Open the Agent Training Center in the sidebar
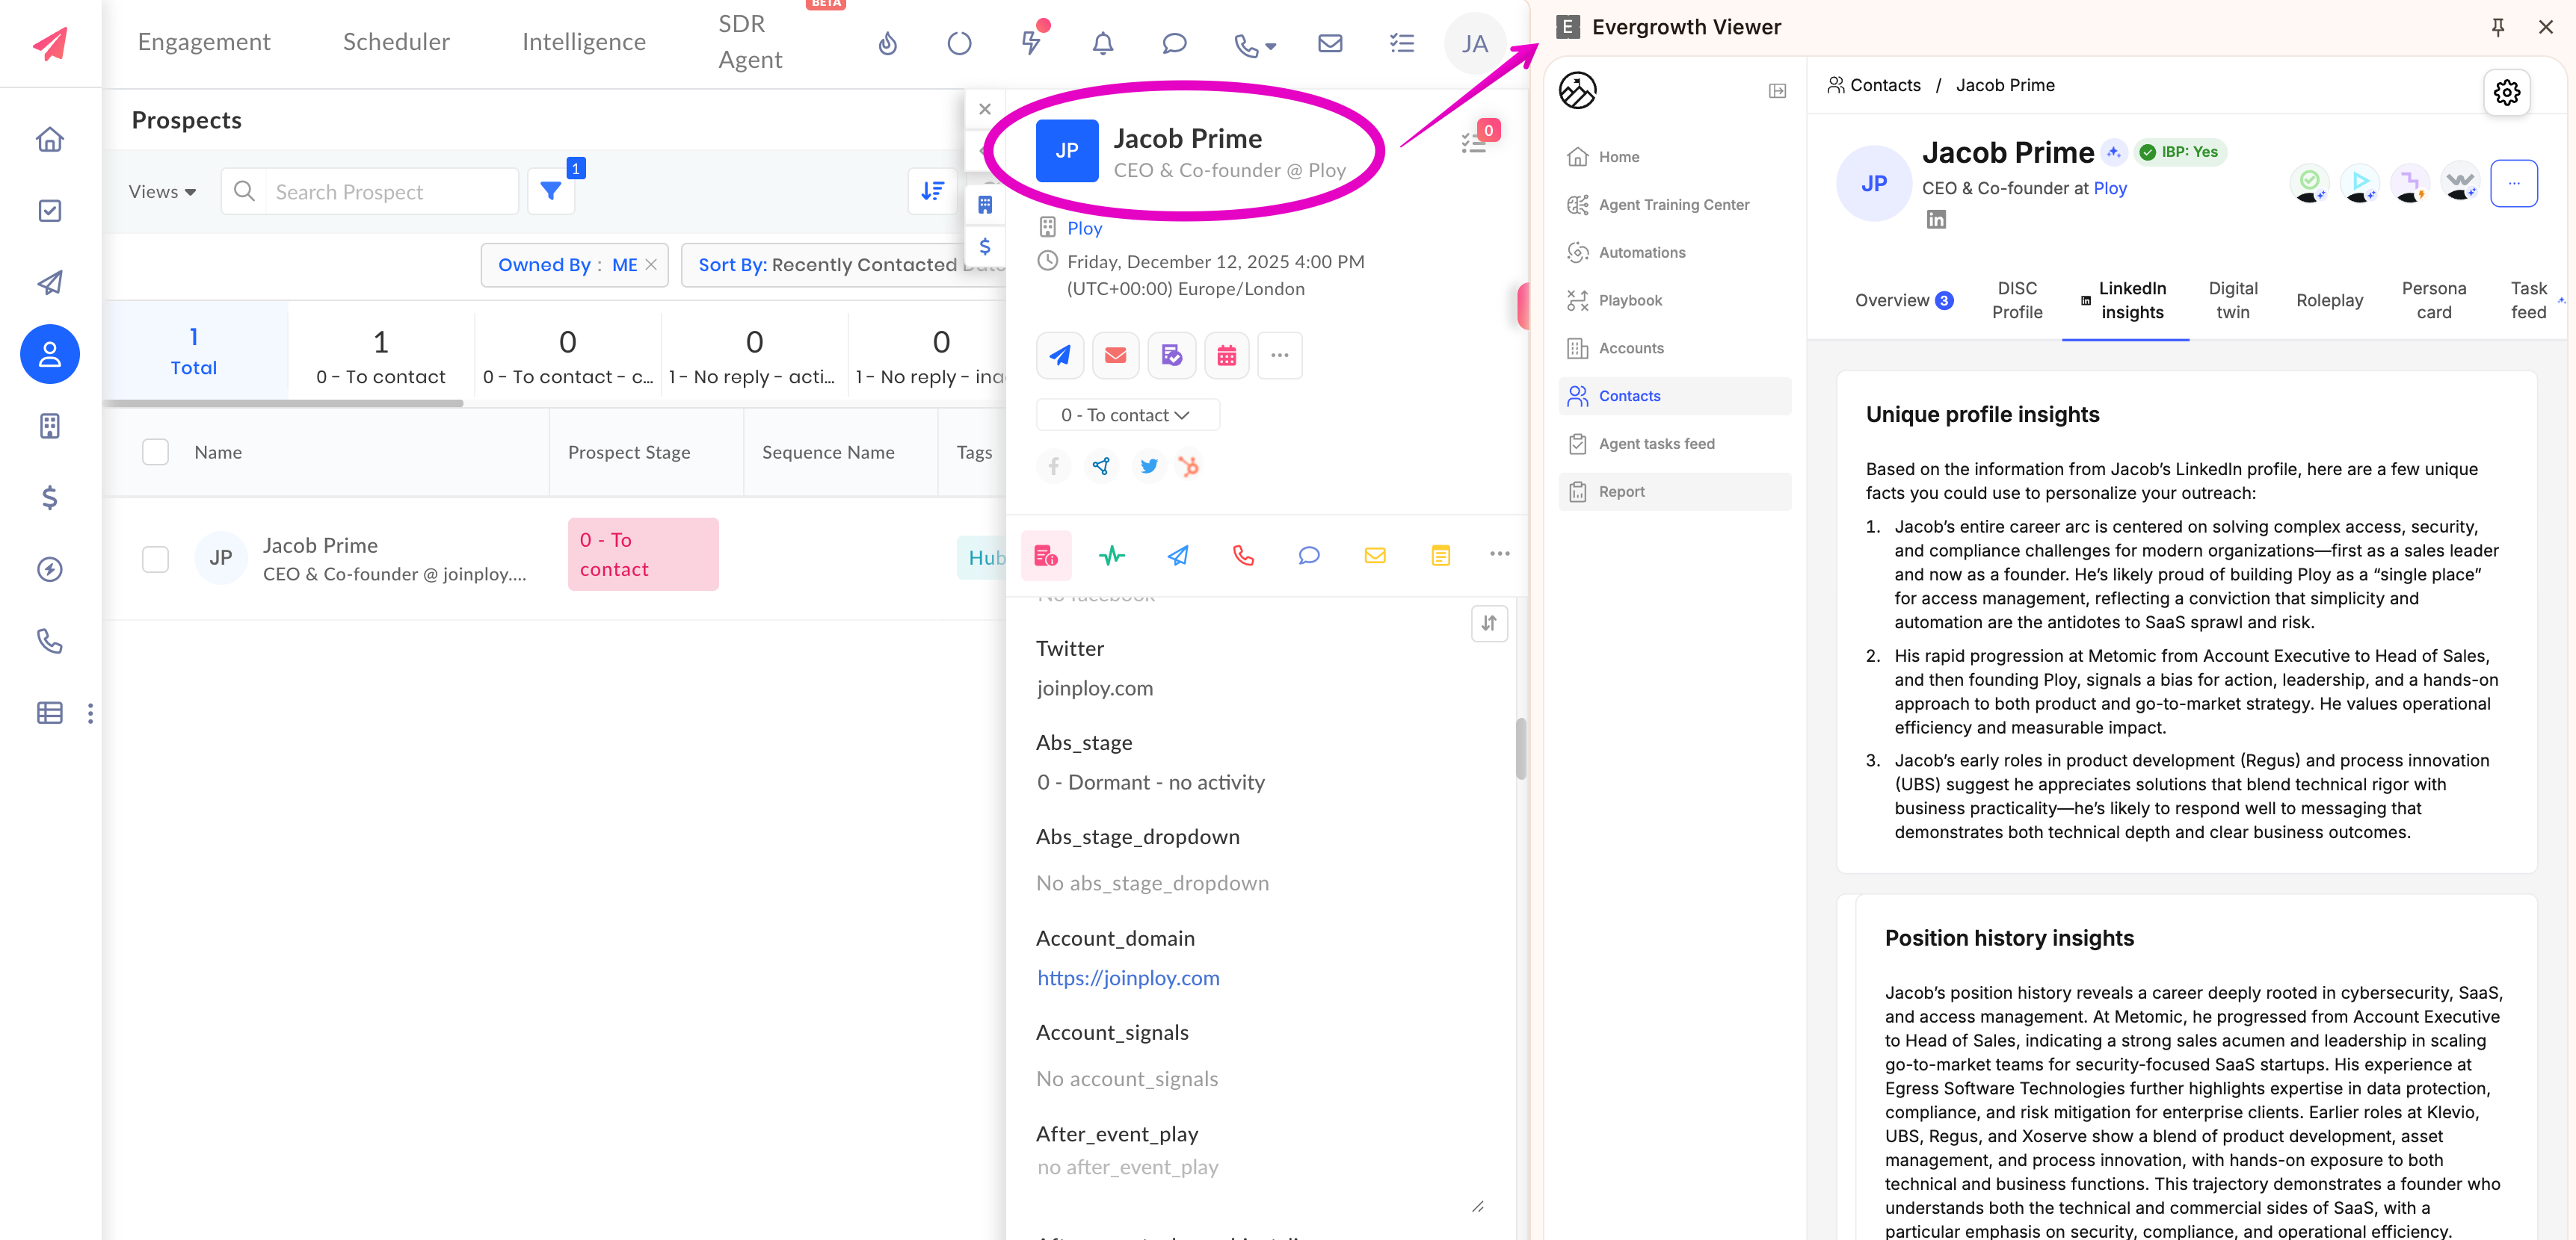 coord(1673,205)
